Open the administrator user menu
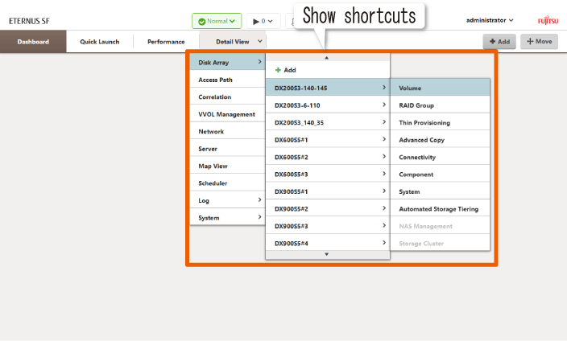Viewport: 567px width, 341px height. pyautogui.click(x=490, y=20)
